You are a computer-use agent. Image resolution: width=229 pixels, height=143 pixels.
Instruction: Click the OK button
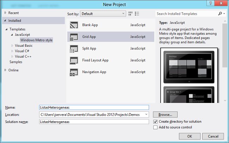(x=190, y=136)
